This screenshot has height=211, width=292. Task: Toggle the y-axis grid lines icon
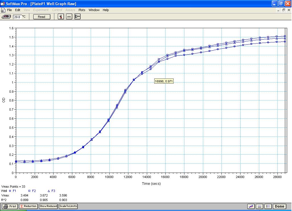coord(268,206)
